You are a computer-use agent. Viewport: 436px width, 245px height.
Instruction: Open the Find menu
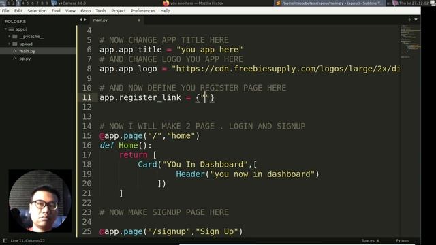[56, 11]
